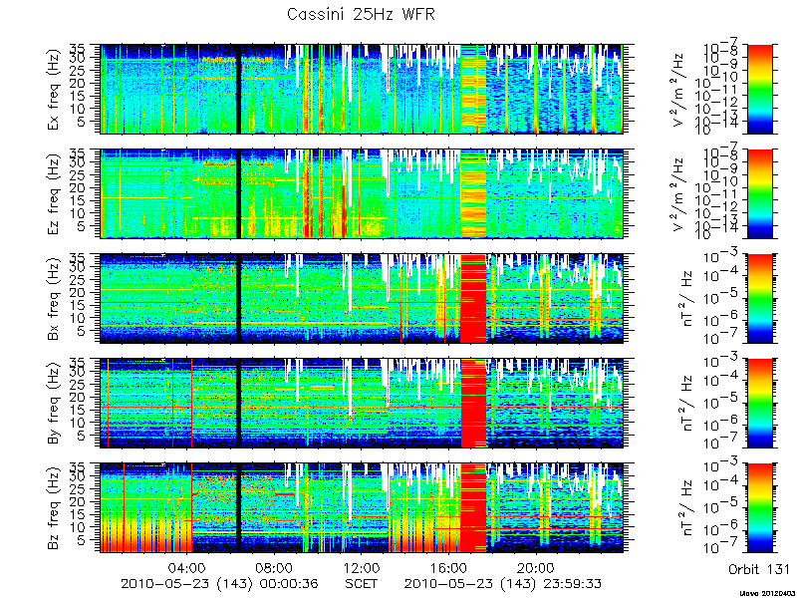
Task: Open the By magnetic field spectrogram panel
Action: [362, 404]
